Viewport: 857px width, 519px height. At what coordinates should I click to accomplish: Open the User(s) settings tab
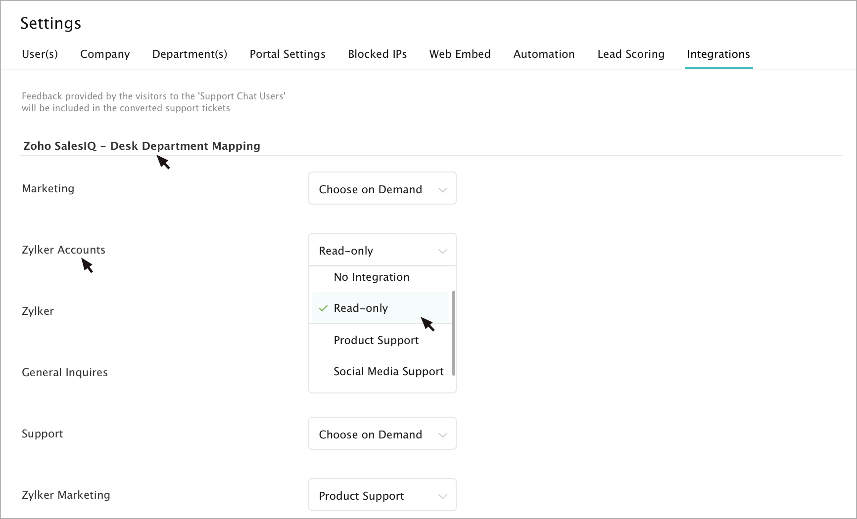(x=40, y=54)
